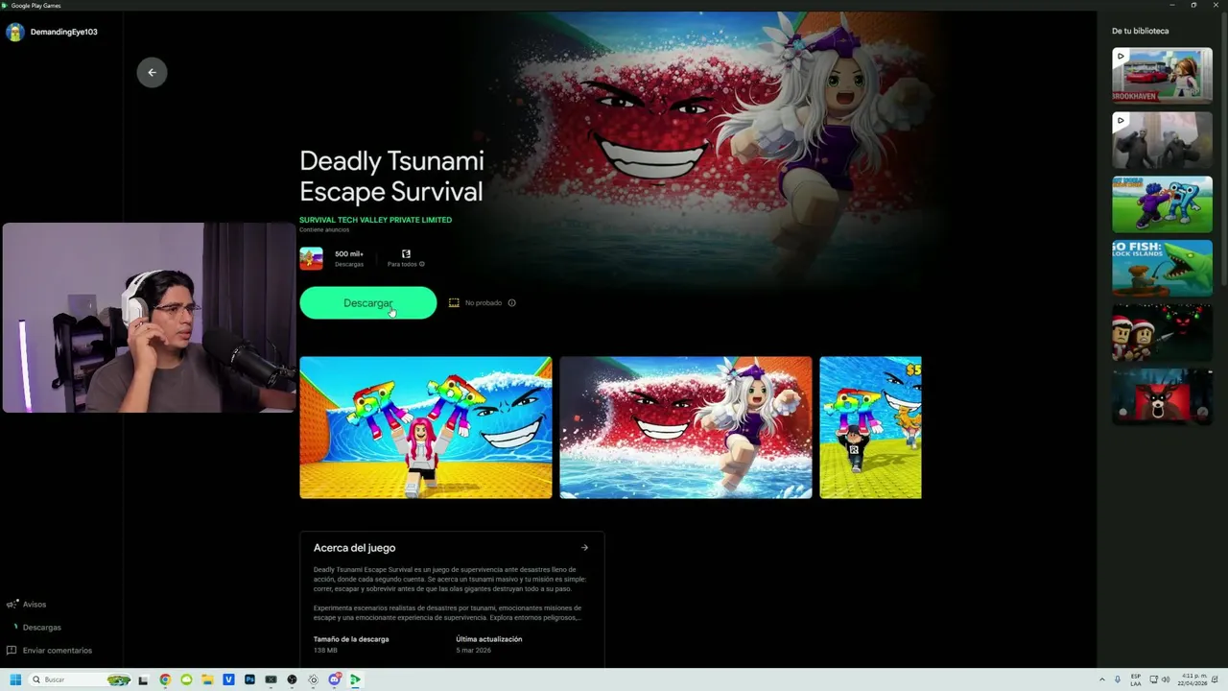Open File Explorer from the taskbar
This screenshot has height=691, width=1228.
207,679
